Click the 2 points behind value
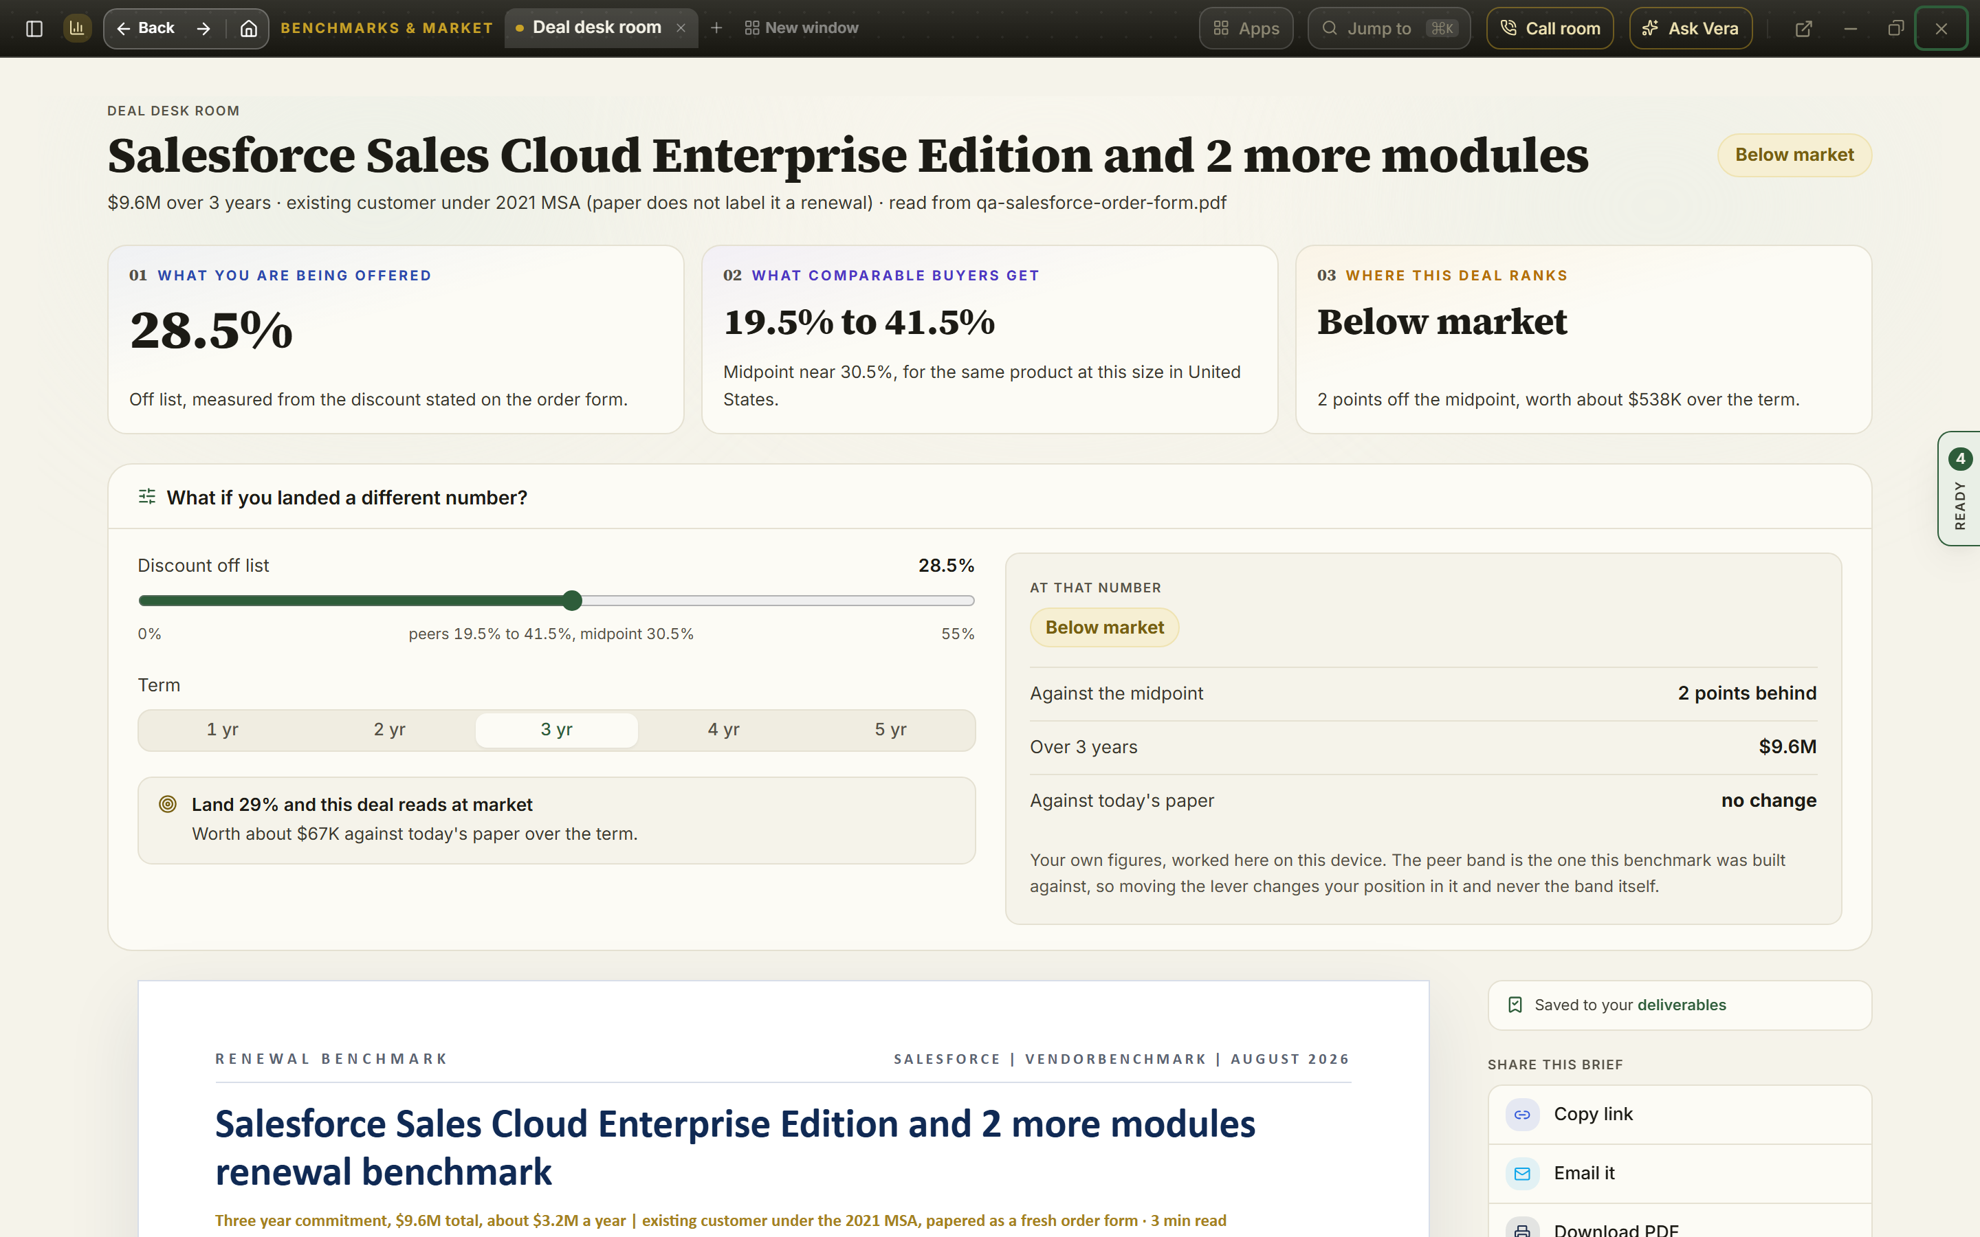 1747,694
